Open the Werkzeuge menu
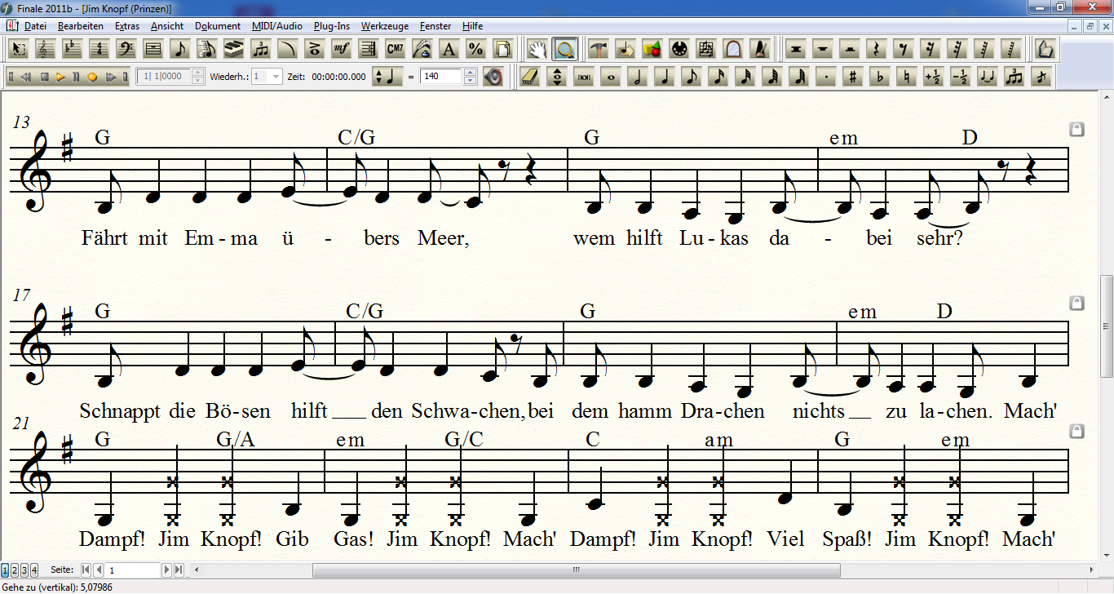 point(384,26)
